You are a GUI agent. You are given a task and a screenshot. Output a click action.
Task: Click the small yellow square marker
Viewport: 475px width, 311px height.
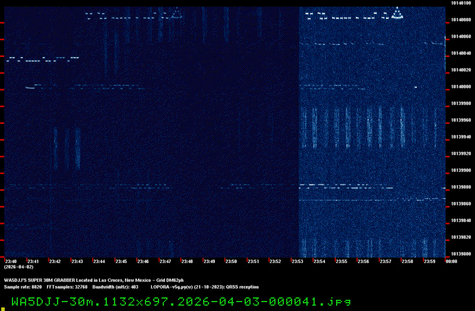3,309
